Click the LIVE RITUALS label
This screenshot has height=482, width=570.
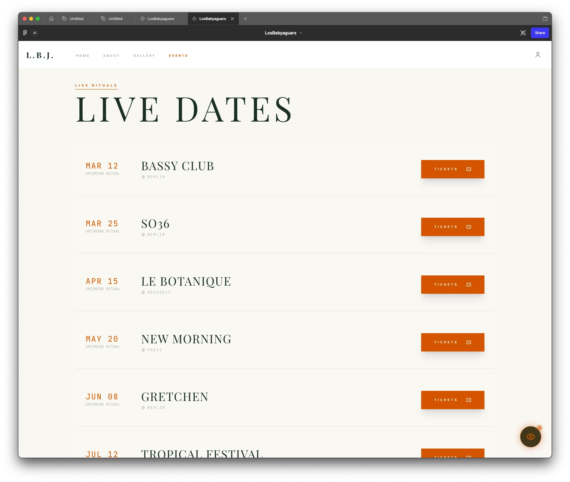point(96,86)
